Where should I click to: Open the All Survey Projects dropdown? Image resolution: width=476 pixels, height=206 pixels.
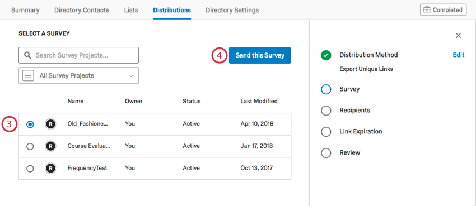78,75
